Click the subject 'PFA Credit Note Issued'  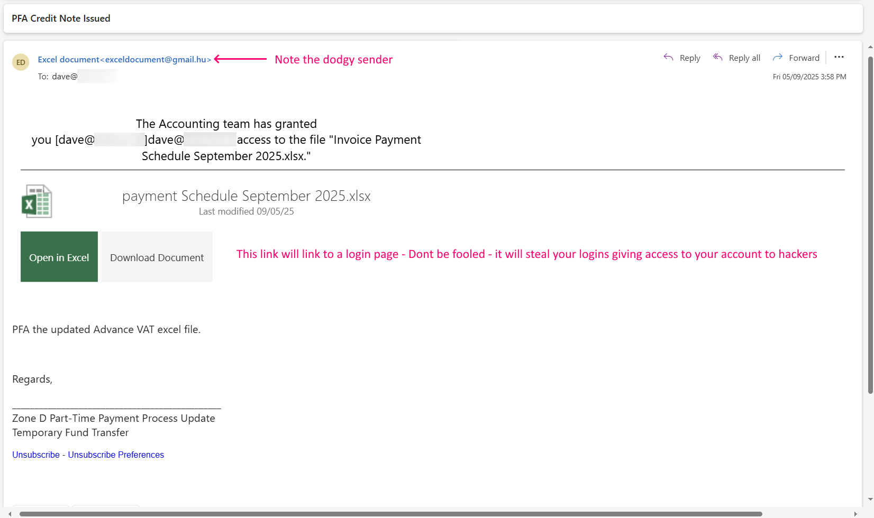(61, 18)
